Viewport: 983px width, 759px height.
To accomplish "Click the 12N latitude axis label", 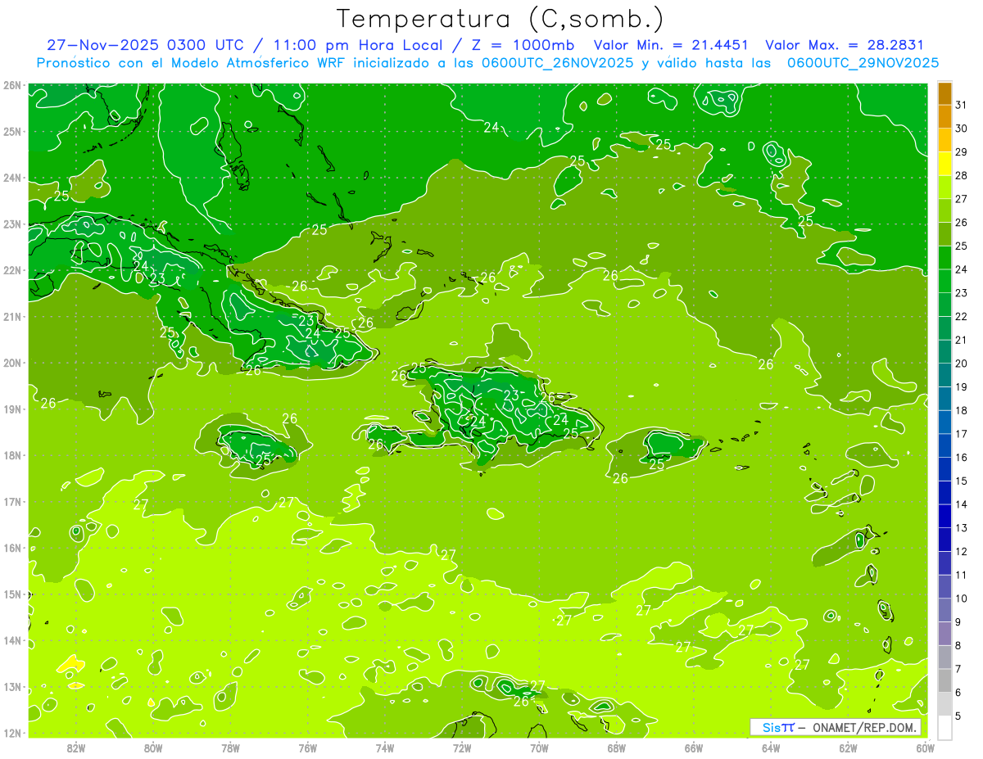I will (x=12, y=733).
